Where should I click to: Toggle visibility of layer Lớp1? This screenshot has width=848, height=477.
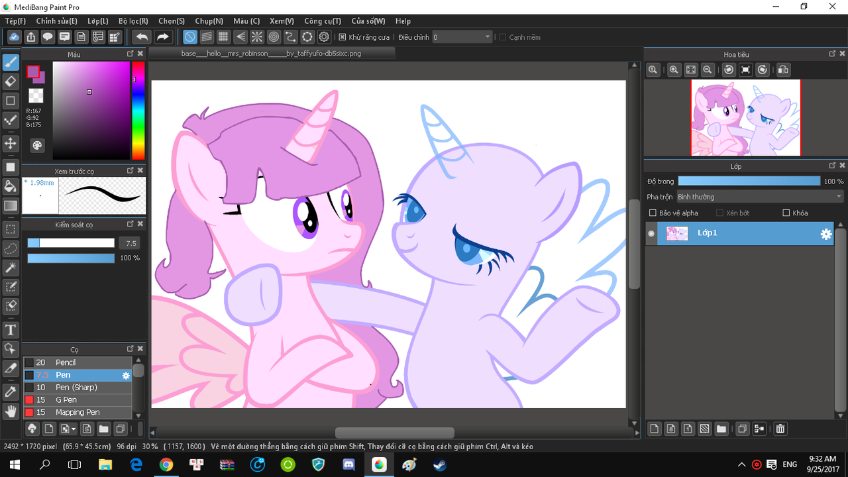(651, 233)
